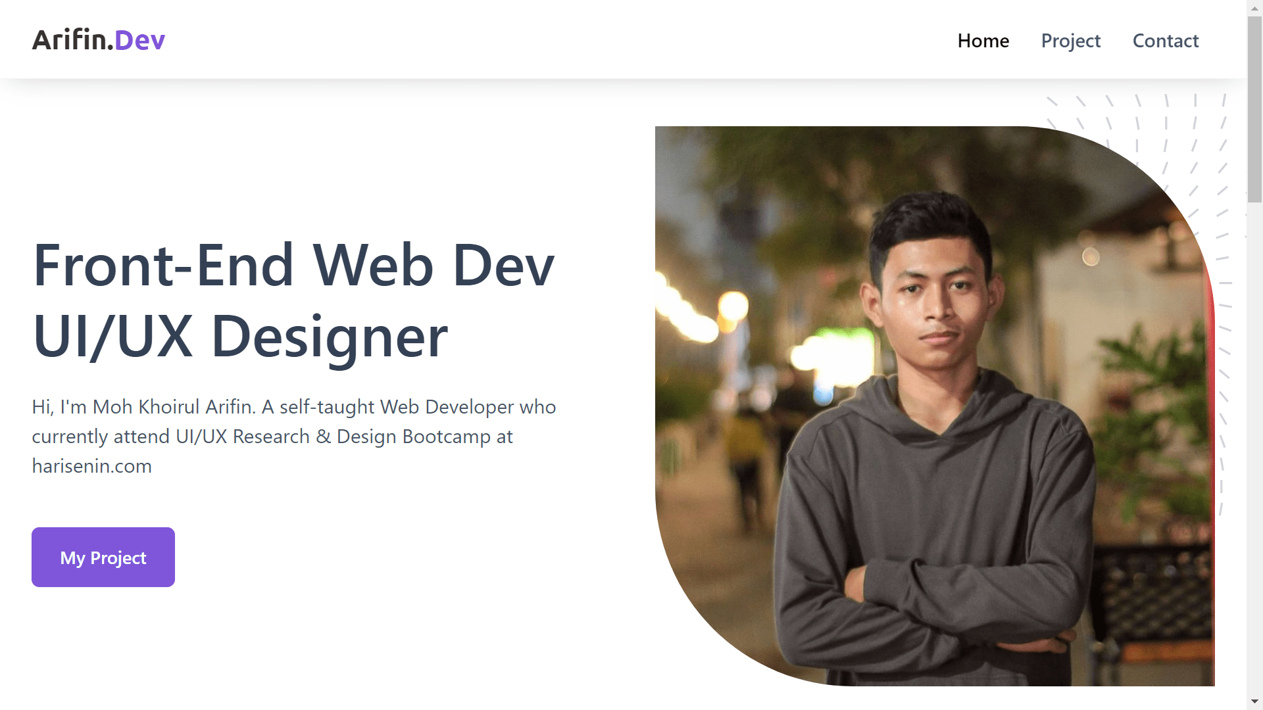The width and height of the screenshot is (1263, 710).
Task: Click the dark "Arifin." part of the logo
Action: 72,40
